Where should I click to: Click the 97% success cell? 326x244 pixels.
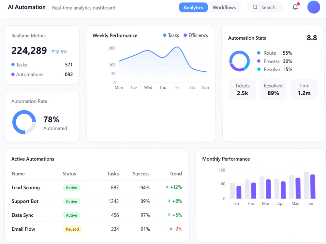145,215
